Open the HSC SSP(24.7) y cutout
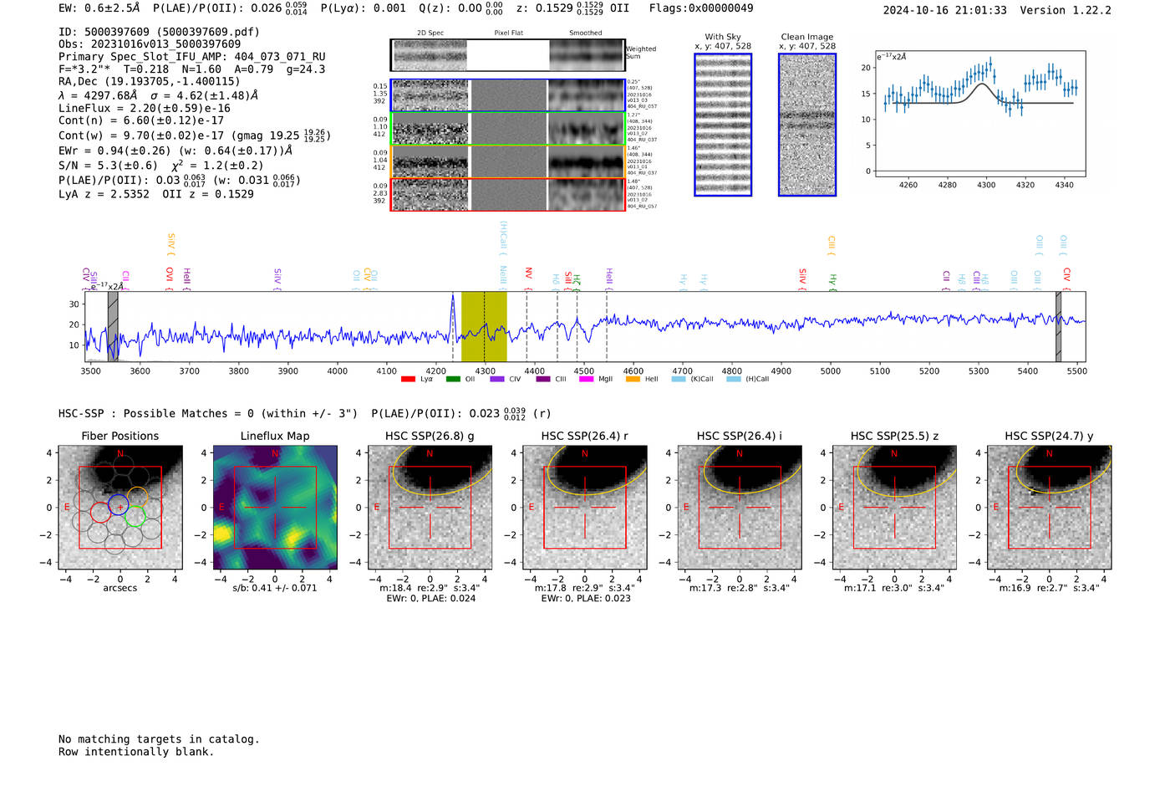The height and width of the screenshot is (797, 1170). click(1049, 507)
